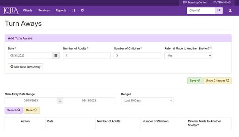239x137 pixels.
Task: Click Add New Turn Away button
Action: click(25, 67)
